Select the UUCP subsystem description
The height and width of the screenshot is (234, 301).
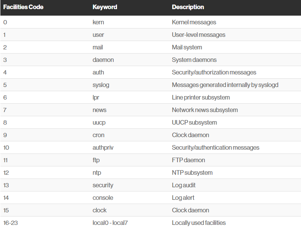[194, 122]
